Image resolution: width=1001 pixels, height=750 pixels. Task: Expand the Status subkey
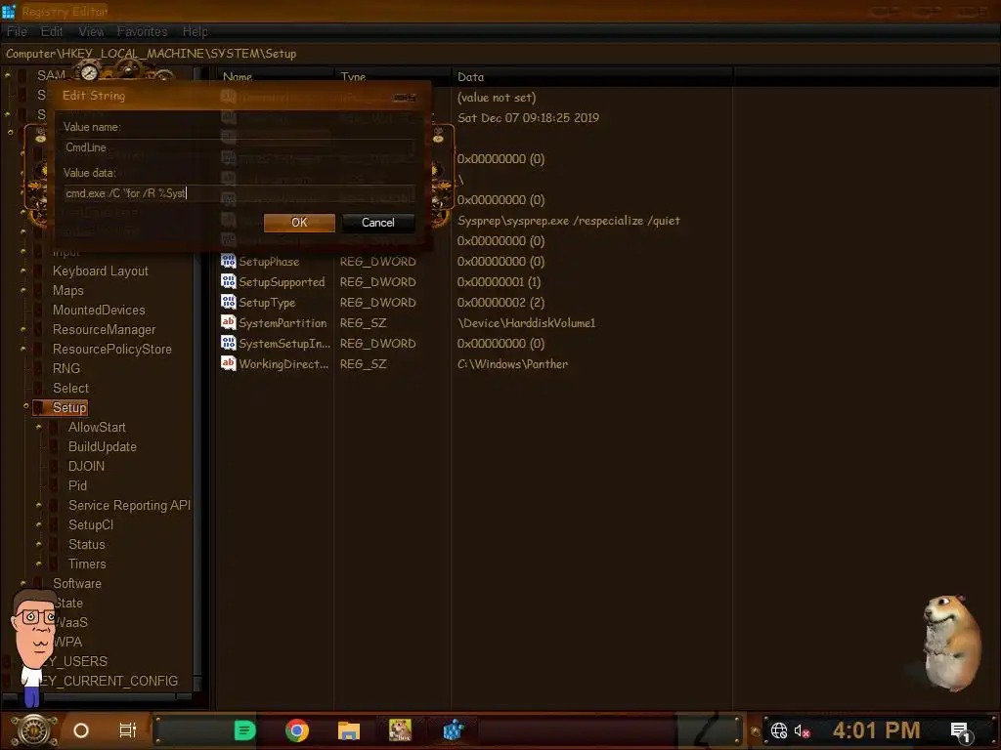(x=39, y=544)
